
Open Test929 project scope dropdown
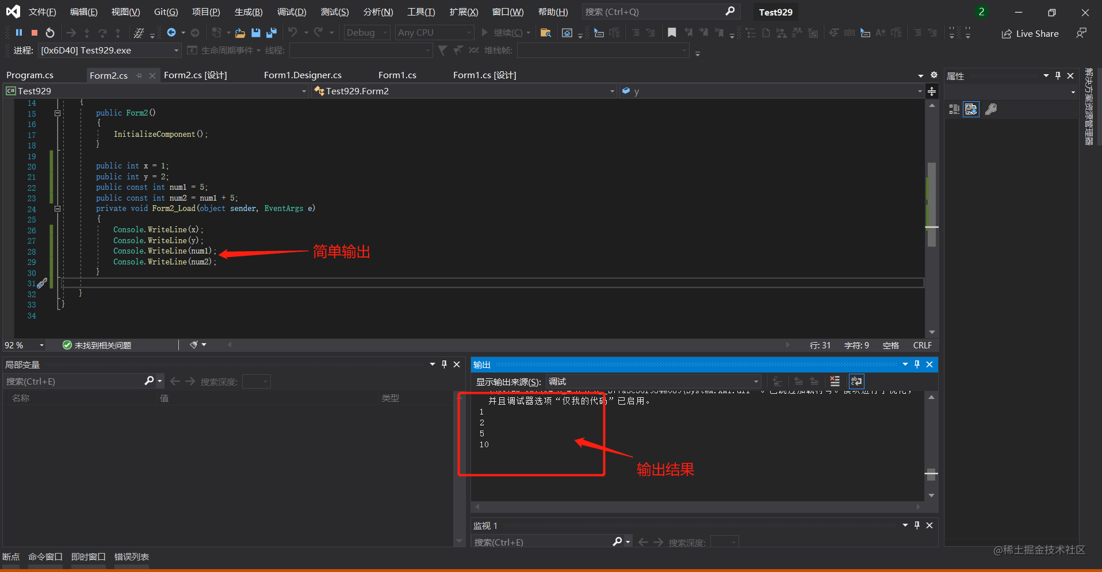tap(156, 91)
